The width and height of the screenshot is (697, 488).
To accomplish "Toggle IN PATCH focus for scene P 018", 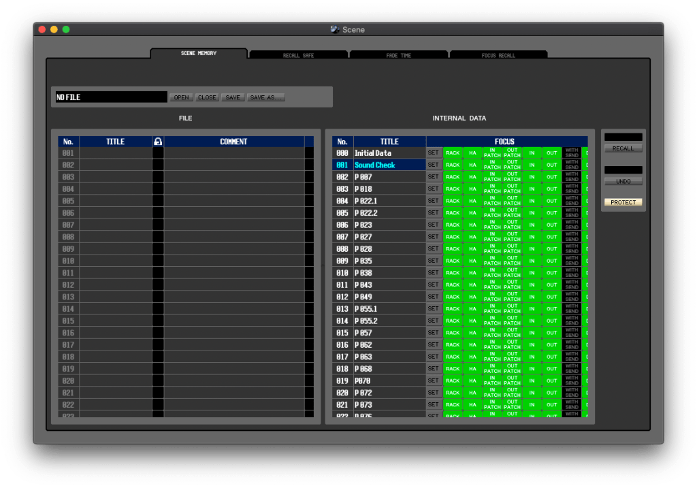I will tap(492, 189).
